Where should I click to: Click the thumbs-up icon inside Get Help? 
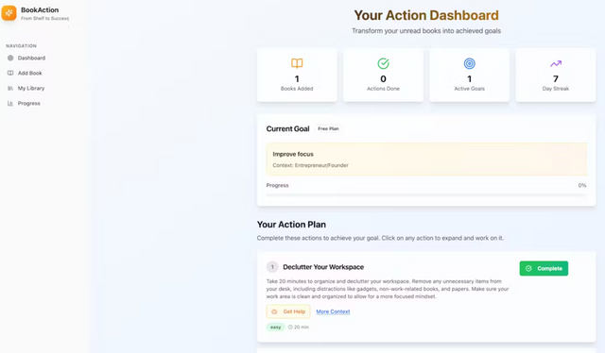pos(274,311)
